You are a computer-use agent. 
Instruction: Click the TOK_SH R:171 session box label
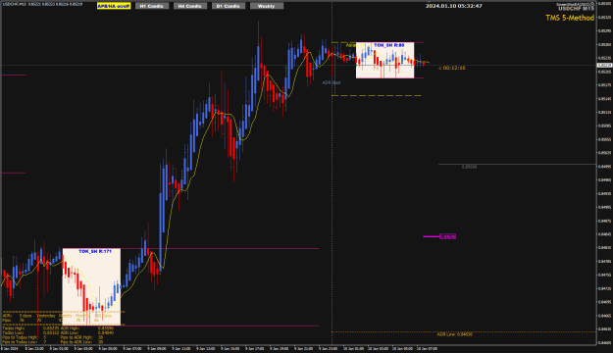95,251
